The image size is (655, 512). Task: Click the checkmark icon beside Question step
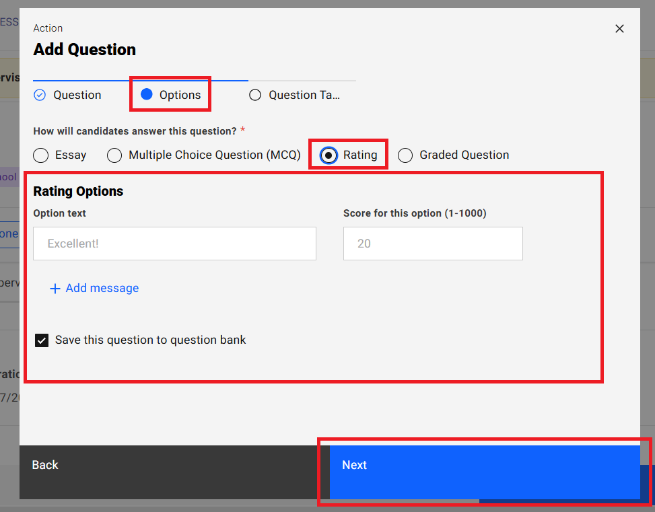[x=40, y=95]
